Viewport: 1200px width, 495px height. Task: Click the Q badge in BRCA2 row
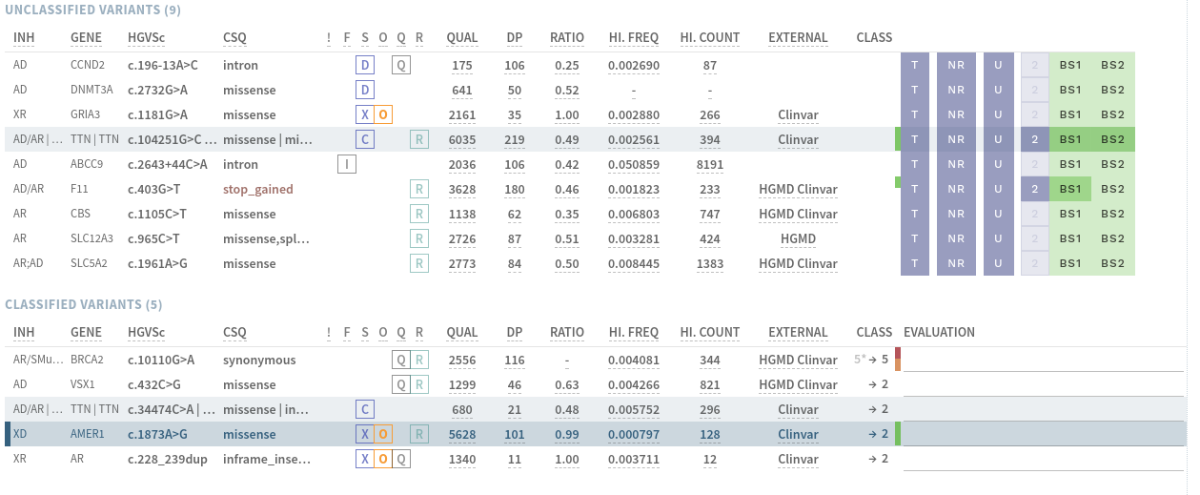402,360
